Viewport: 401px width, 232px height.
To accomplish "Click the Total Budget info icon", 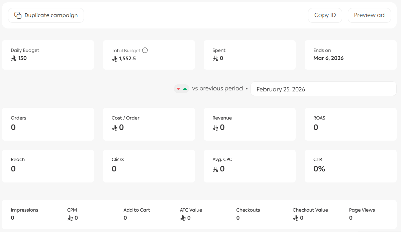I will click(145, 50).
